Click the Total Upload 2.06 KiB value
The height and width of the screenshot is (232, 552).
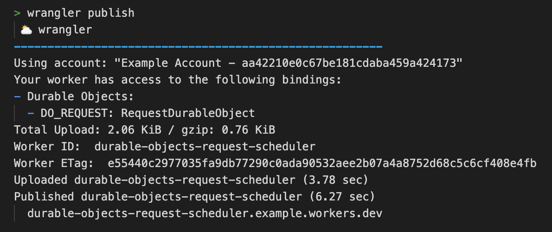point(134,130)
